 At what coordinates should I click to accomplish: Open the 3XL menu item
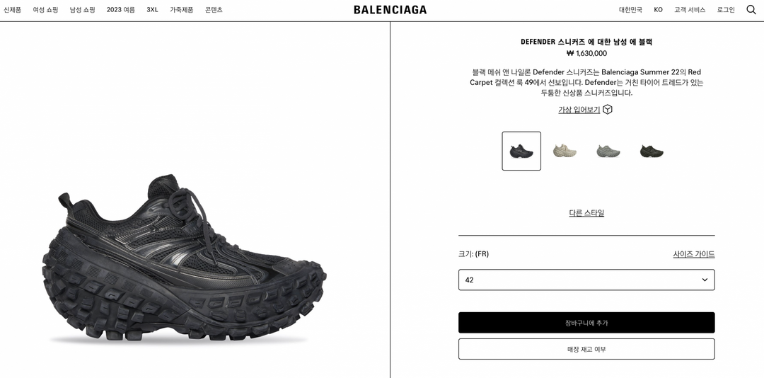pyautogui.click(x=153, y=10)
